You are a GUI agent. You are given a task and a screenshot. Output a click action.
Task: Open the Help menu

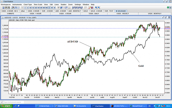click(x=92, y=4)
